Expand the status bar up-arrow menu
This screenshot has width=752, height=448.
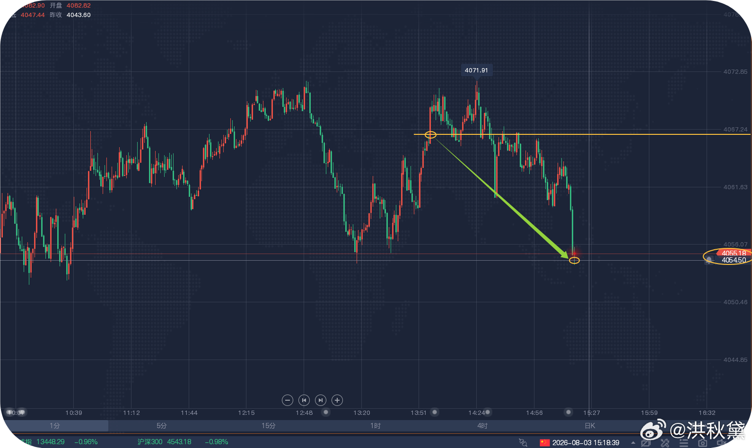(633, 443)
